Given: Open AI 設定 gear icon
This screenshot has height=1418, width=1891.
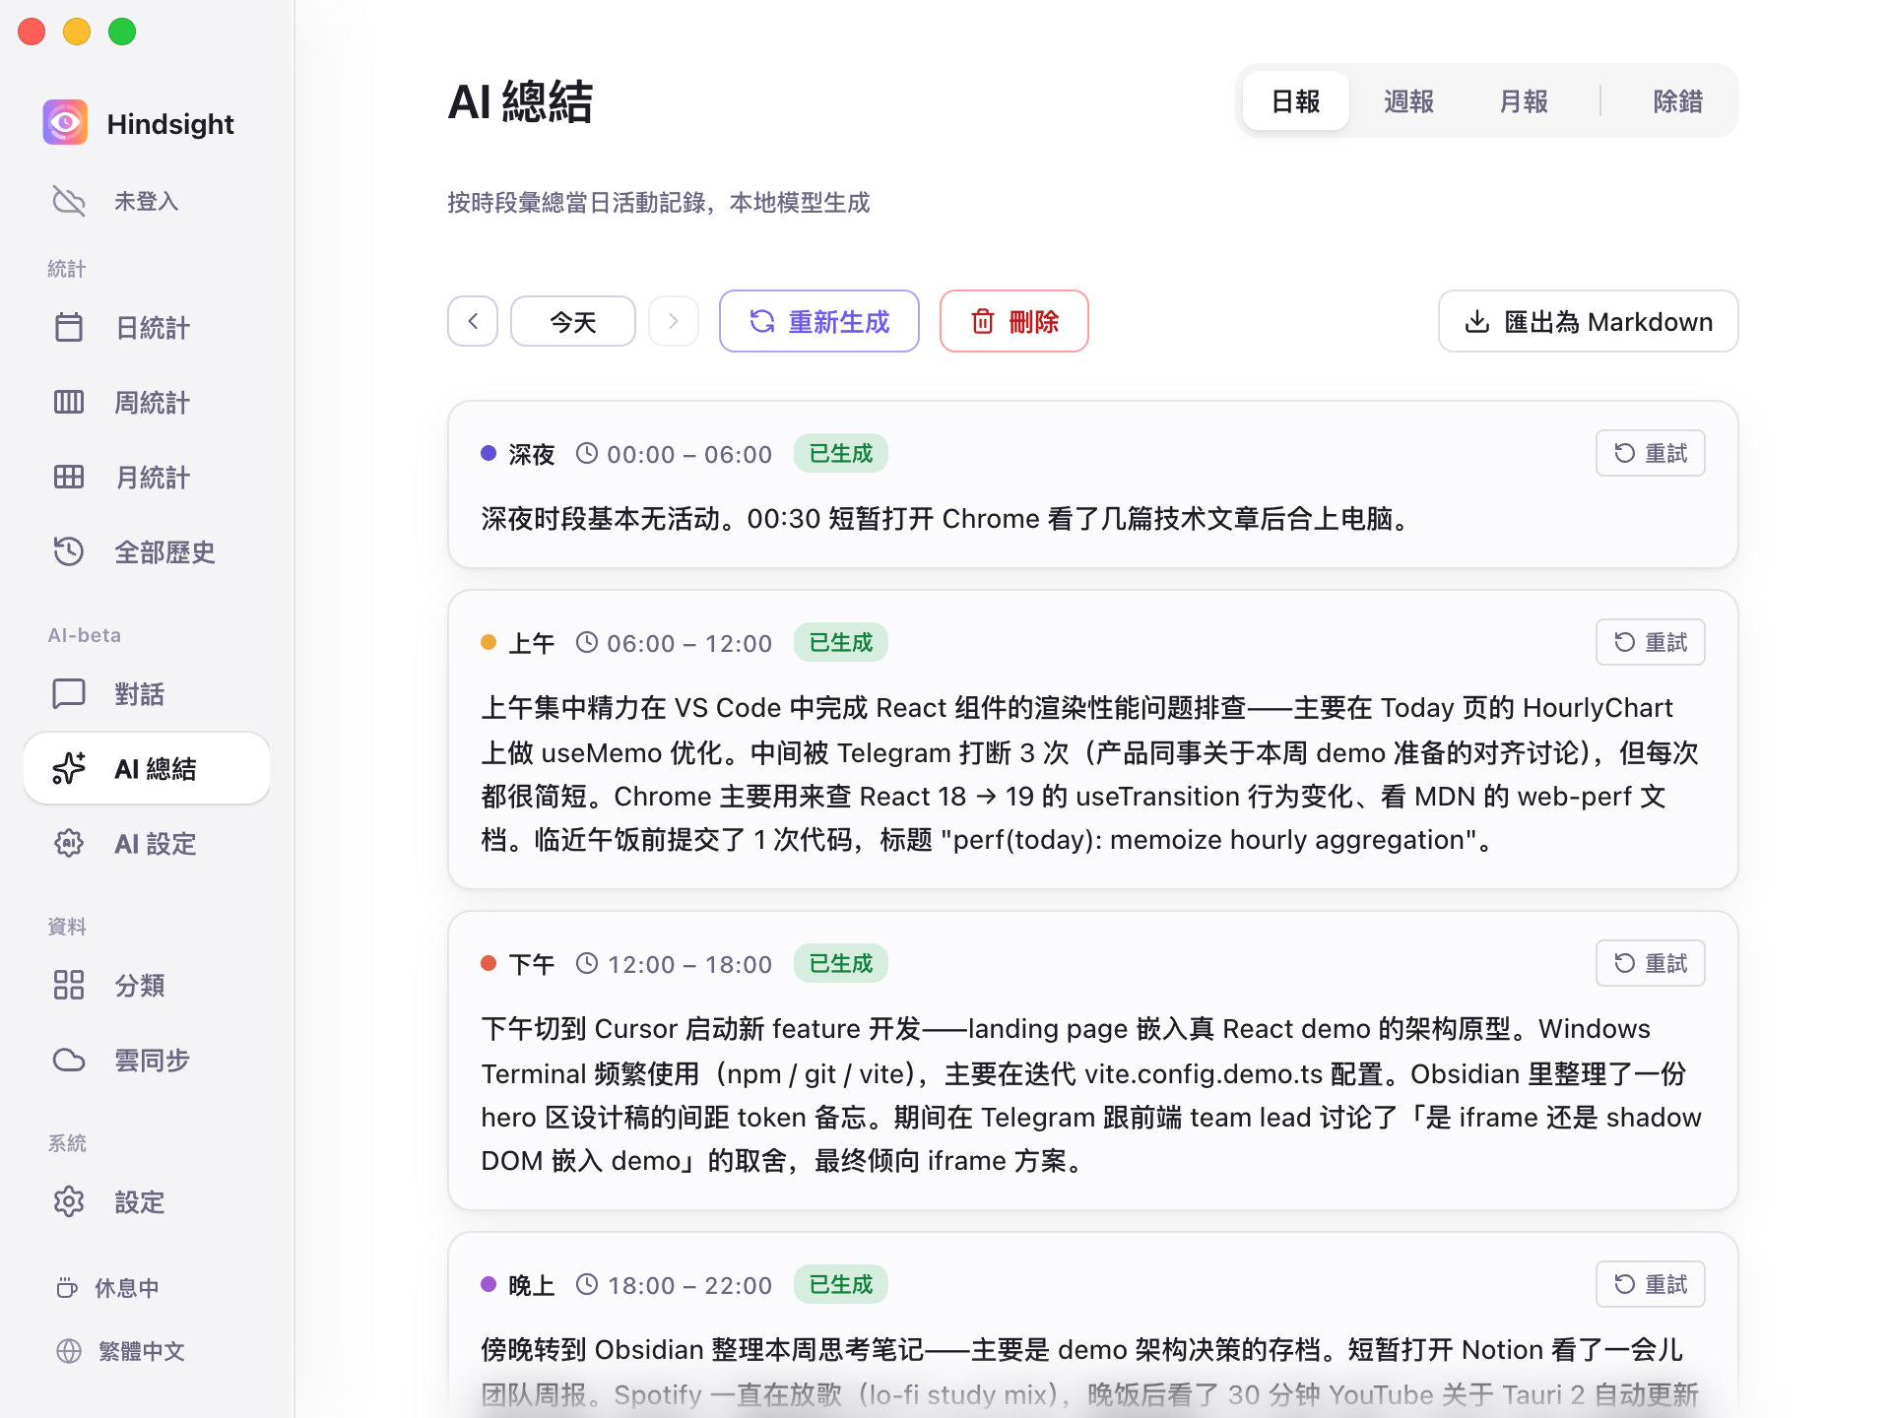Looking at the screenshot, I should (69, 843).
